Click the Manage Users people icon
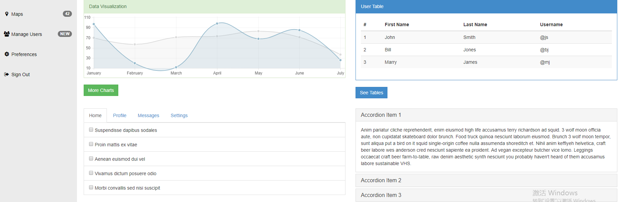 pos(7,34)
